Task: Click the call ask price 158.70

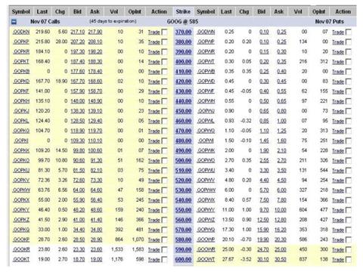Action: 95,91
